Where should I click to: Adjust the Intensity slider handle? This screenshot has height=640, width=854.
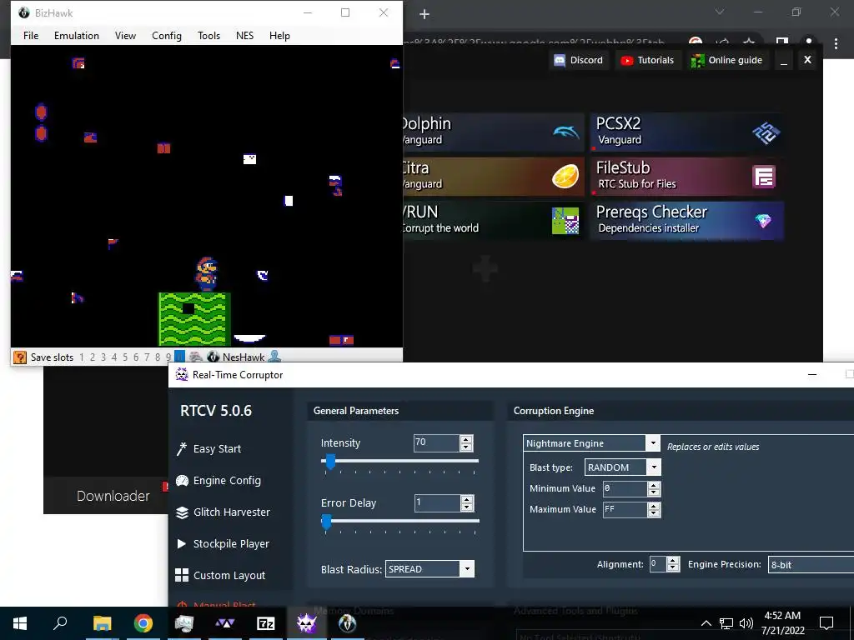[x=330, y=462]
